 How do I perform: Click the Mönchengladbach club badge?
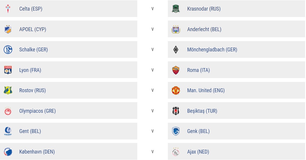(176, 50)
